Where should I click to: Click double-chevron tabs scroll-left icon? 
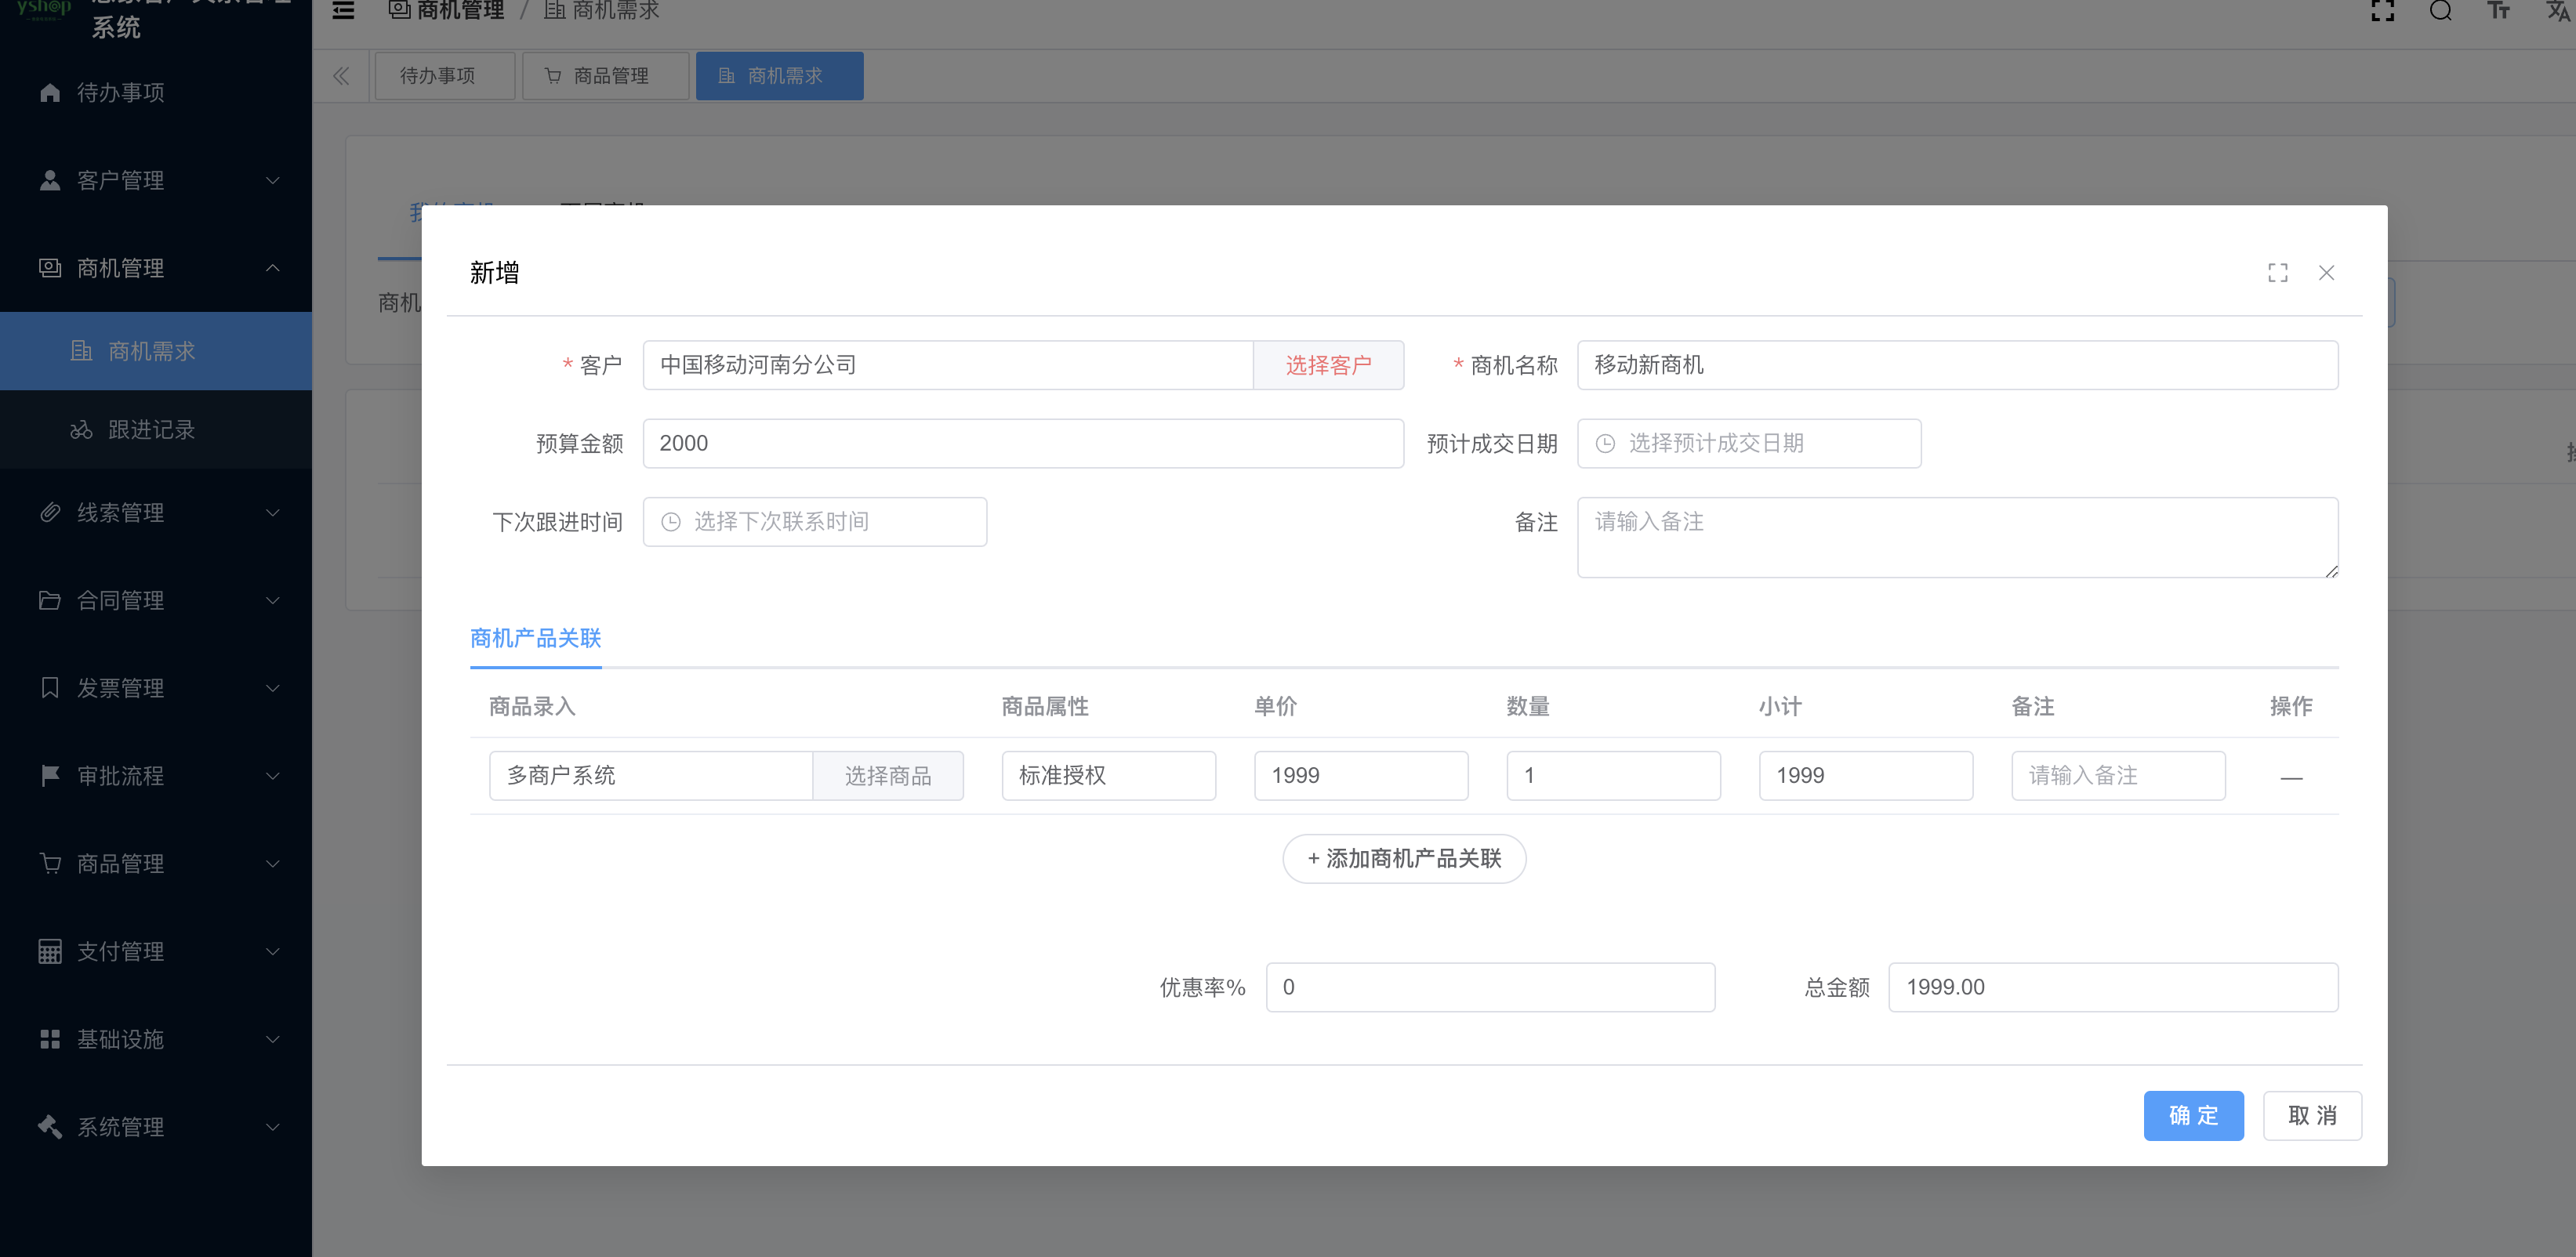click(x=341, y=76)
